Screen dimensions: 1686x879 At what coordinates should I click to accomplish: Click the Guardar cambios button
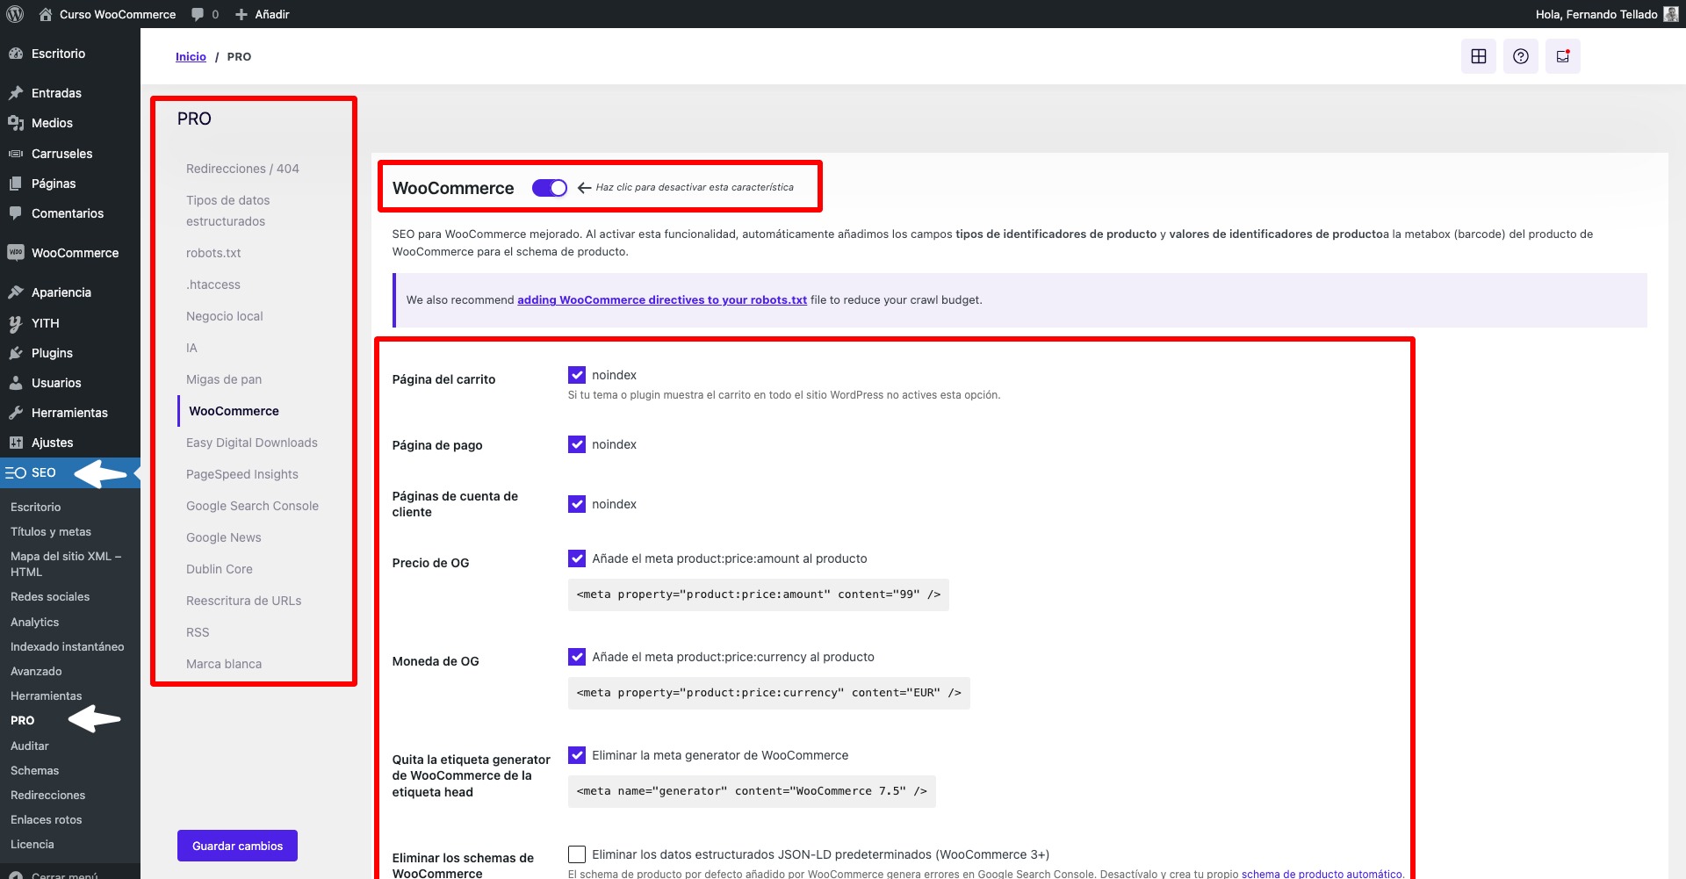(236, 845)
